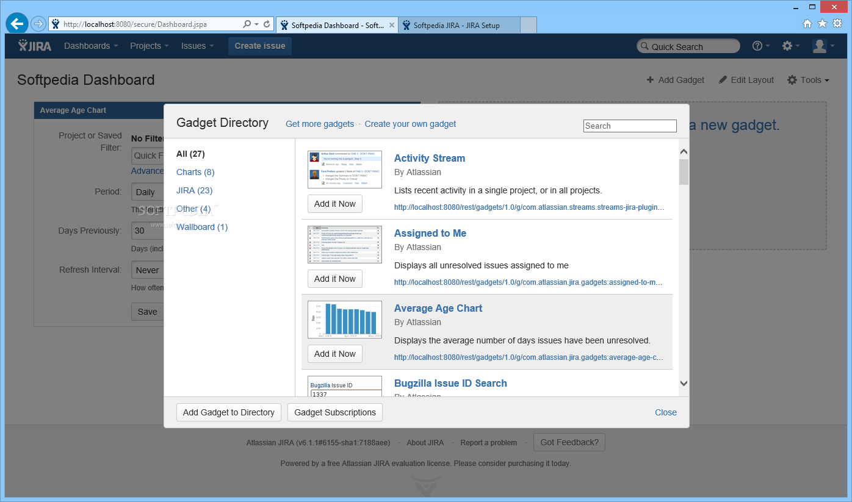Open Issues menu in JIRA header

[197, 46]
